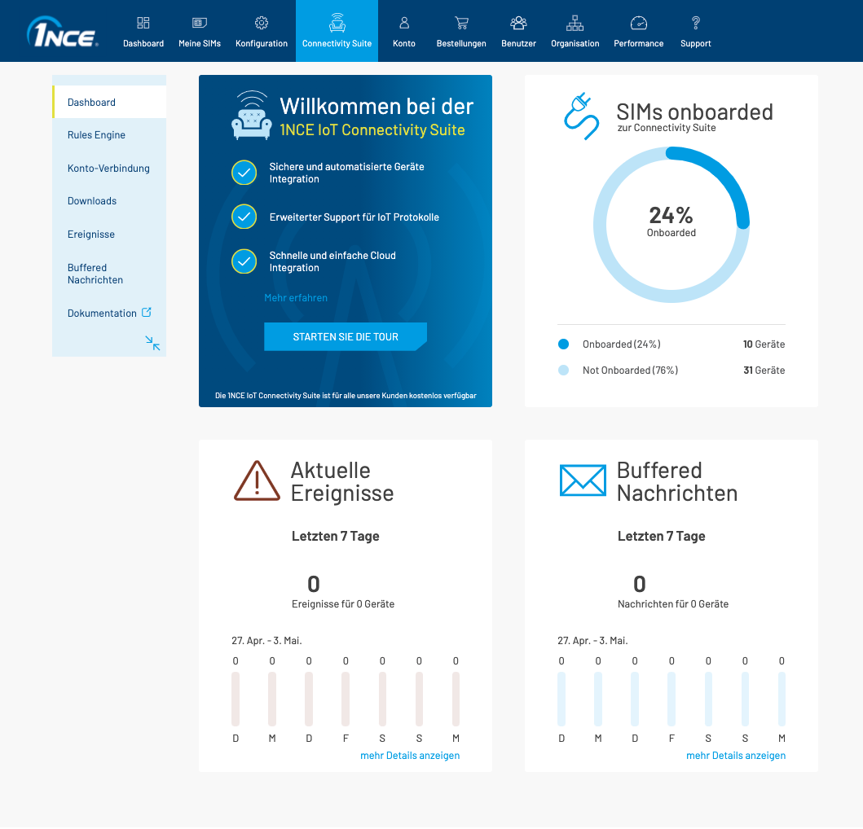Open Support question mark icon
This screenshot has height=829, width=863.
696,23
